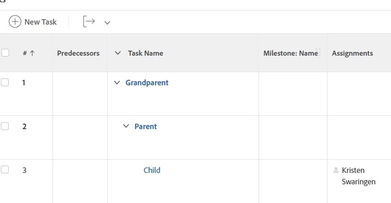
Task: Click the ascending sort arrow beside #
Action: tap(32, 53)
